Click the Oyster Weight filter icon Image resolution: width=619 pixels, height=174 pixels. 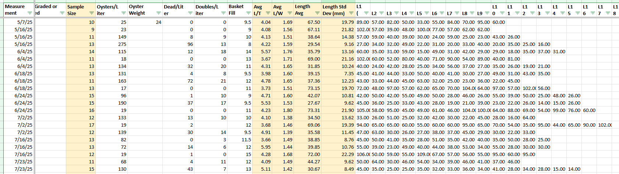[159, 13]
